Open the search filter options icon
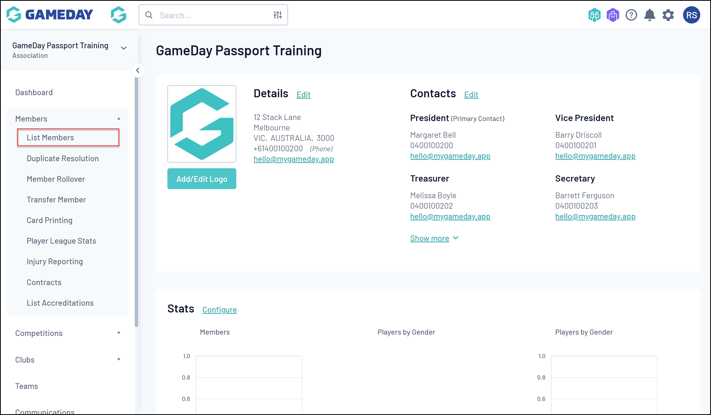Screen dimensions: 711x415 point(277,15)
